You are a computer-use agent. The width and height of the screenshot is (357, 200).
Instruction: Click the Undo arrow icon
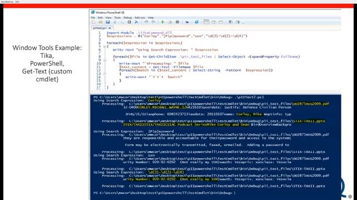[x=146, y=22]
